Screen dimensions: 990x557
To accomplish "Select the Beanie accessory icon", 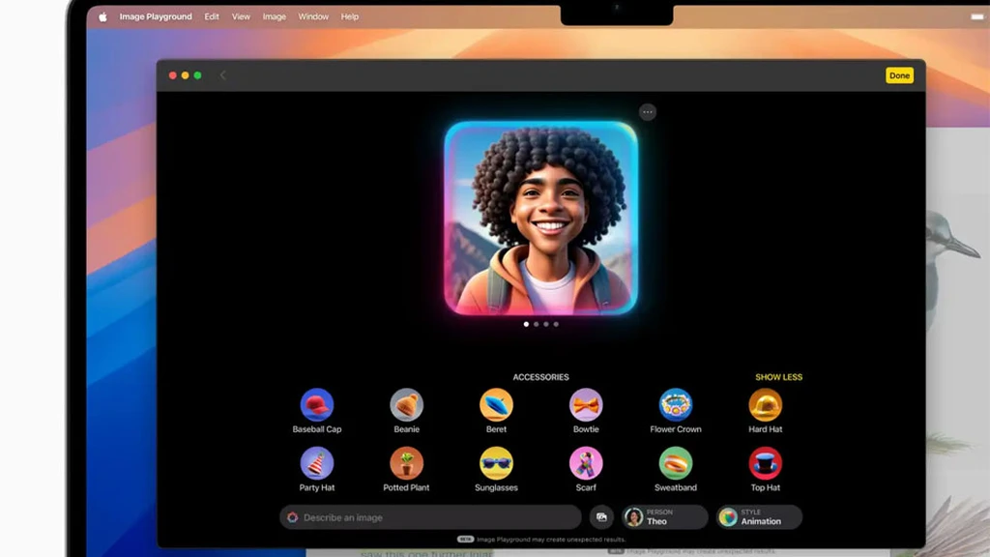I will pyautogui.click(x=406, y=404).
